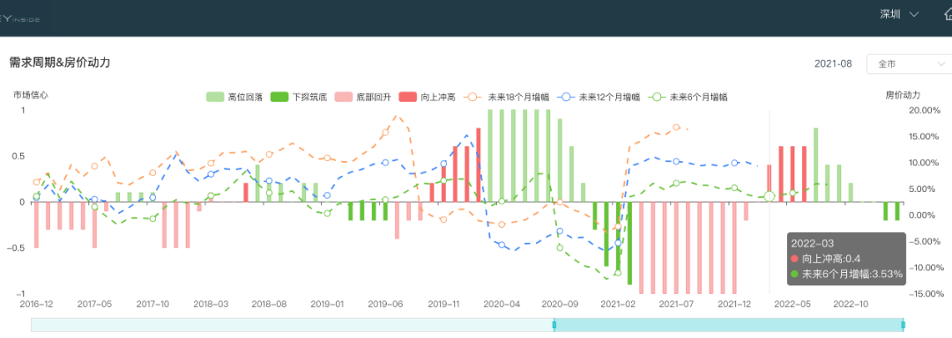Click the 15.00% right axis label
952x338 pixels.
(924, 136)
